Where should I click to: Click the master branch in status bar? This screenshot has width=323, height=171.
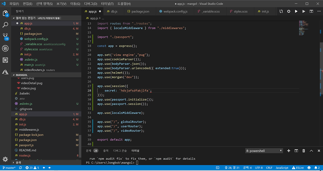pos(9,168)
